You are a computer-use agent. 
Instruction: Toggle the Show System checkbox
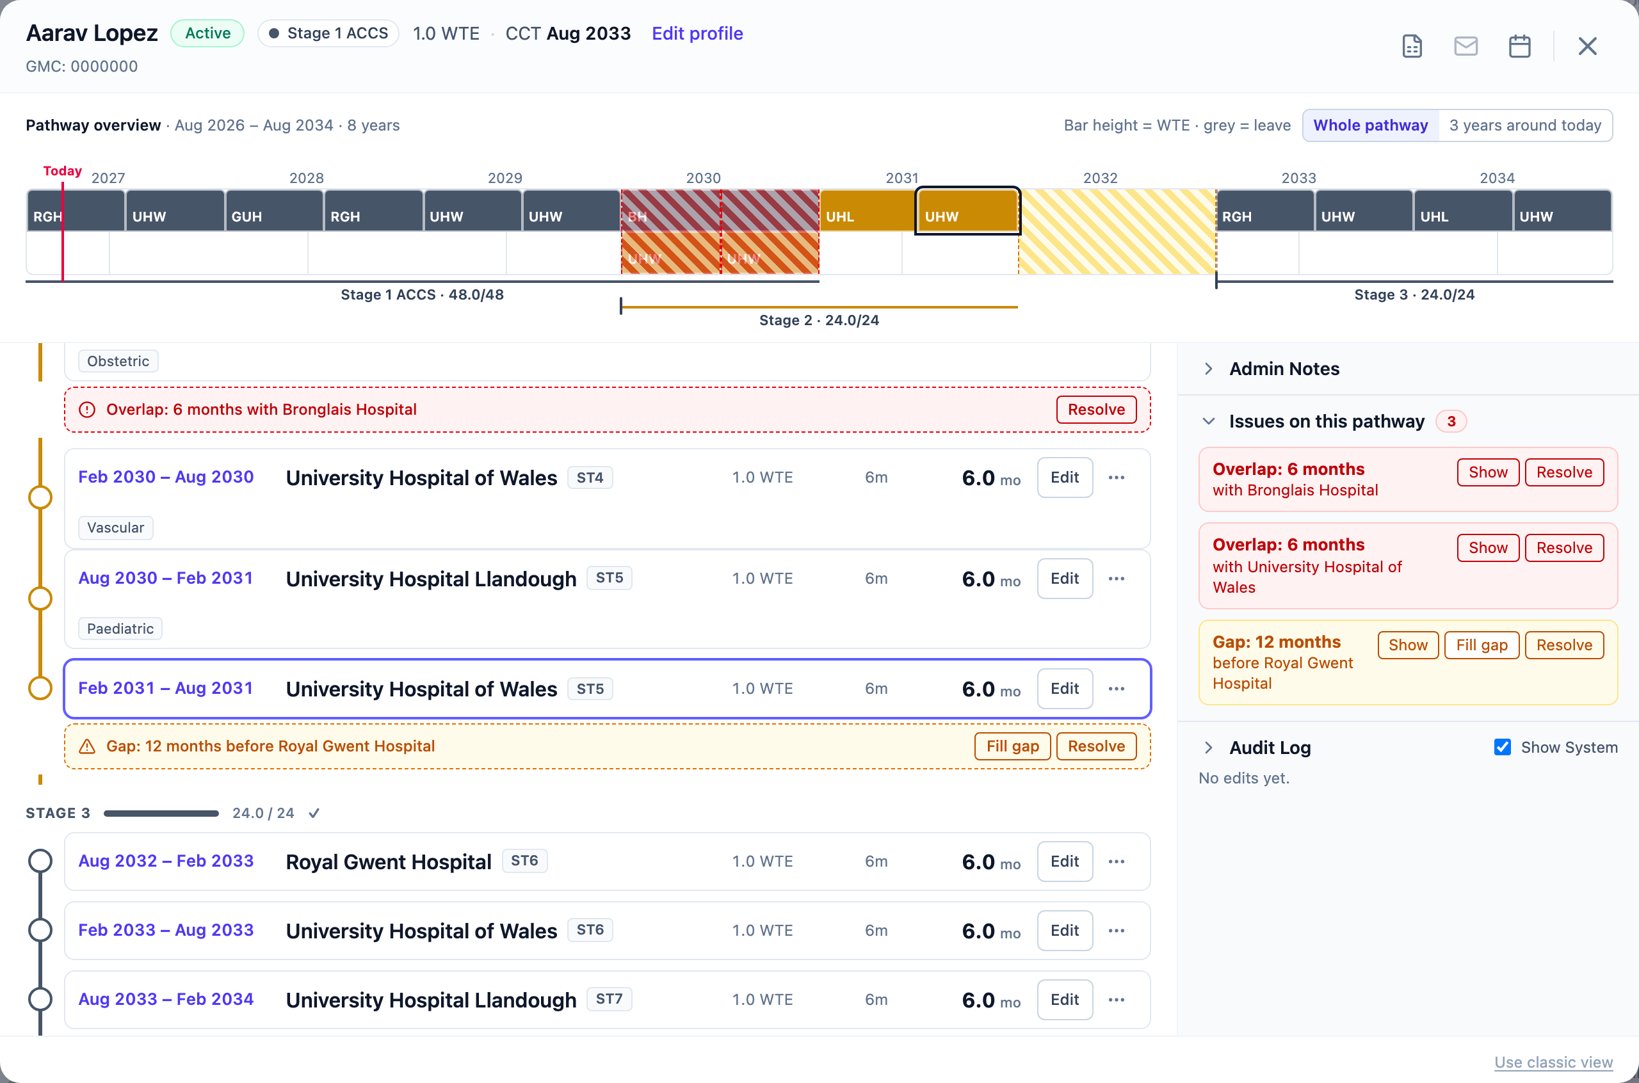tap(1501, 748)
